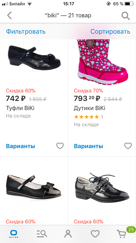The height and width of the screenshot is (243, 136).
Task: View the pink Дутики boot image
Action: [x=102, y=62]
